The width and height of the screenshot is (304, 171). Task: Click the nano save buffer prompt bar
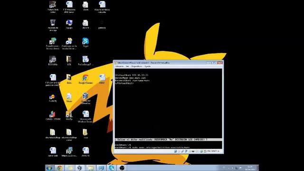[x=168, y=140]
